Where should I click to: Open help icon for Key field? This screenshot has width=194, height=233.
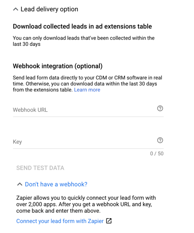(x=160, y=140)
